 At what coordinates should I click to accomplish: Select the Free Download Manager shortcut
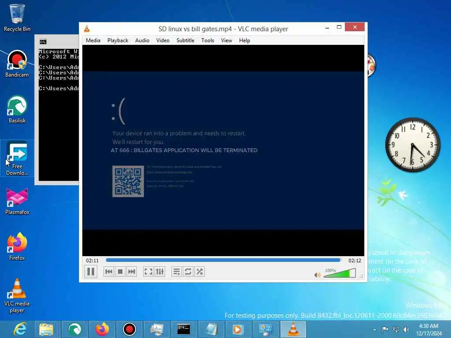click(17, 158)
